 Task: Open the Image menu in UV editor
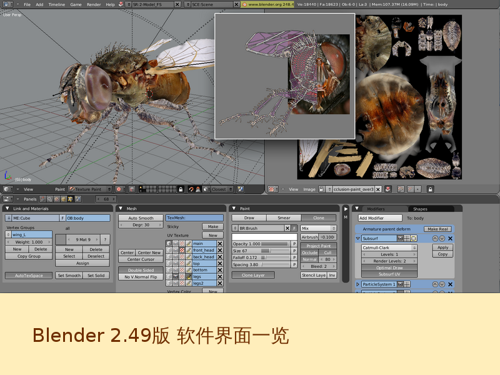click(309, 189)
